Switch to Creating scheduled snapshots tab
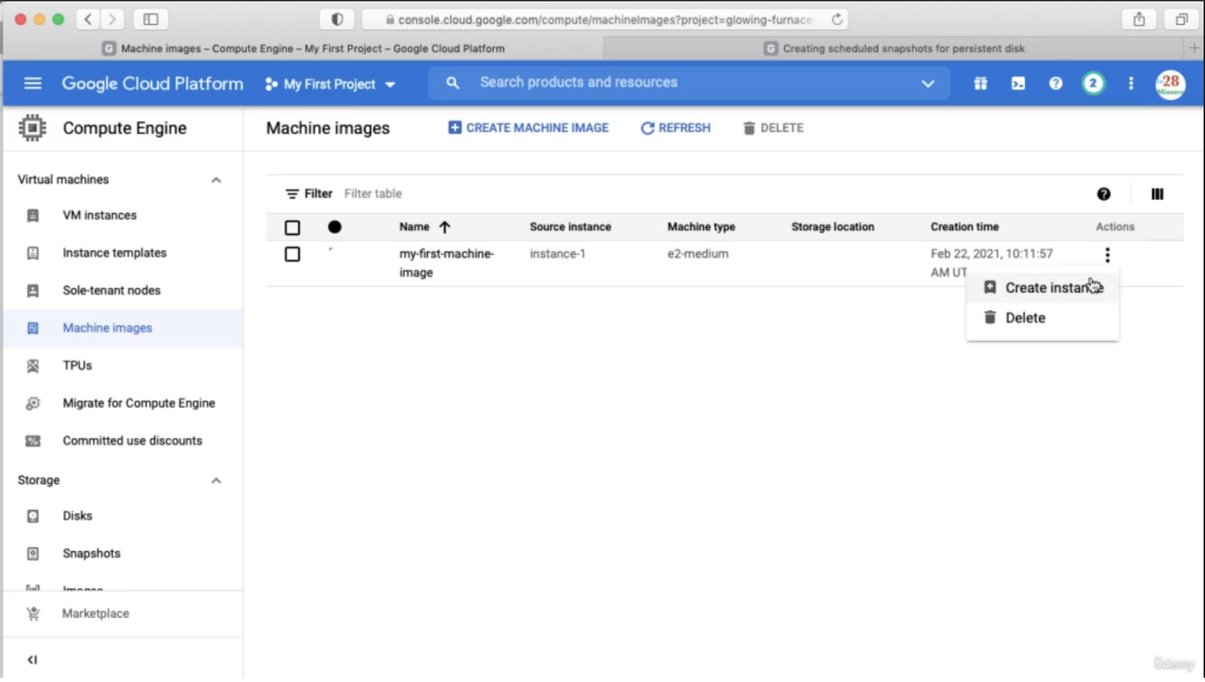1205x682 pixels. (895, 49)
